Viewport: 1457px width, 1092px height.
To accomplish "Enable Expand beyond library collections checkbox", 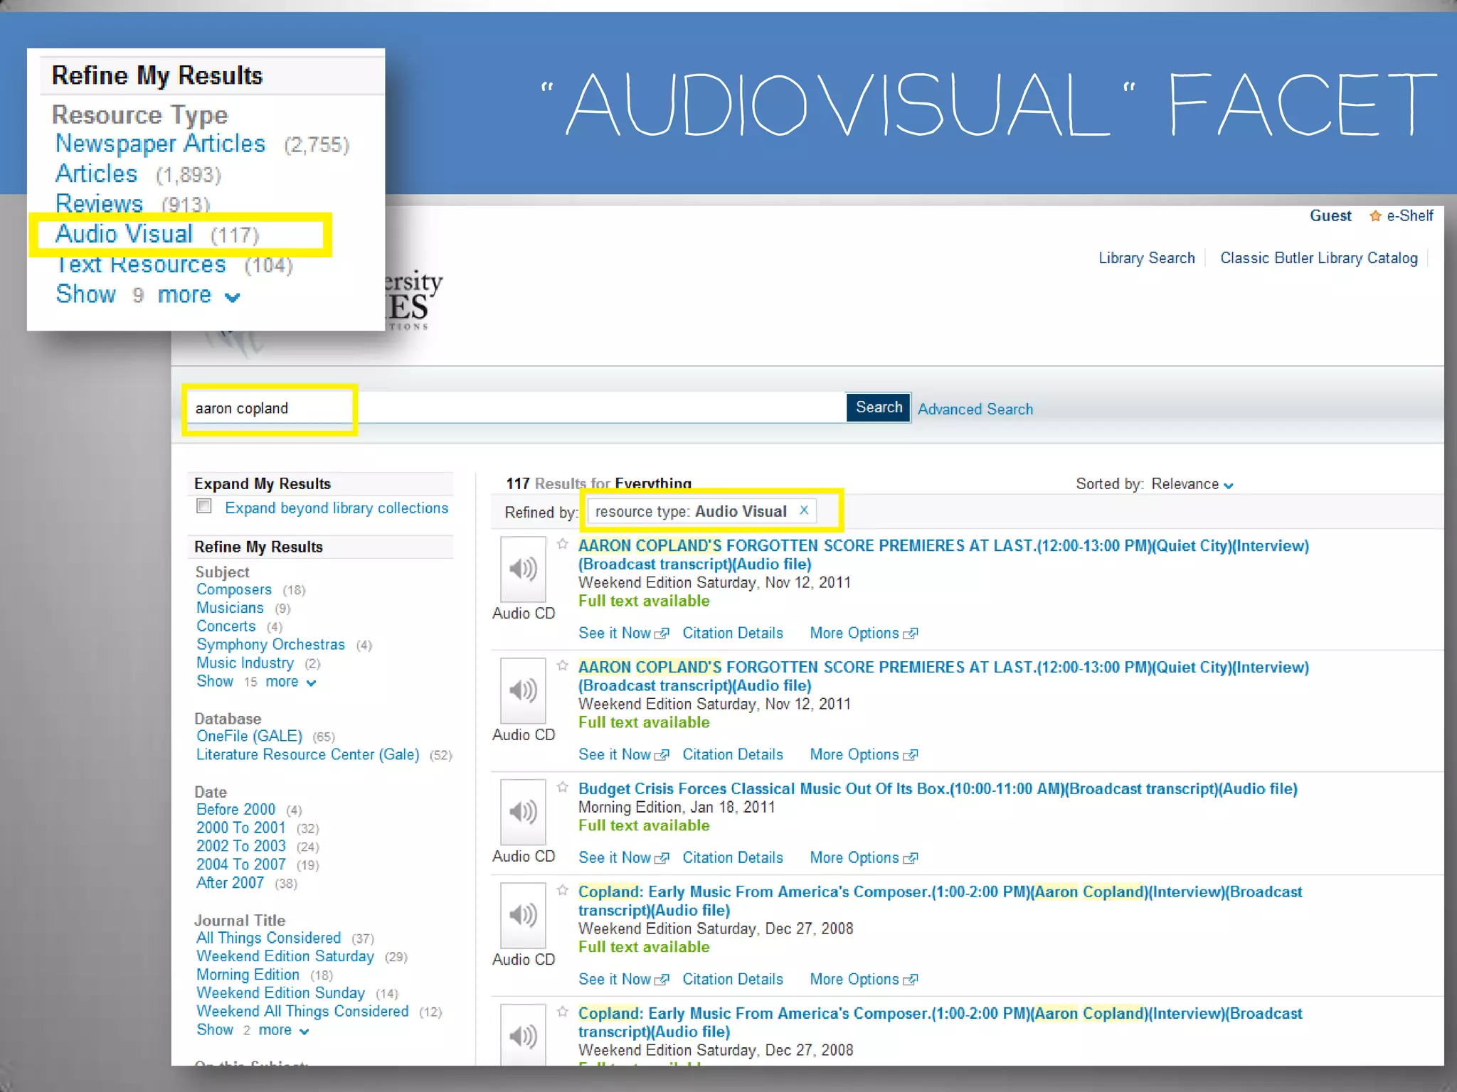I will [204, 506].
